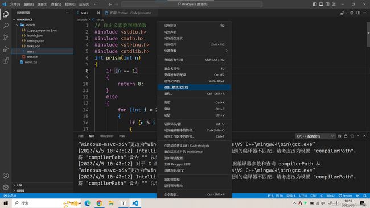This screenshot has width=370, height=208.
Task: Toggle primary side bar layout icon
Action: (x=315, y=4)
